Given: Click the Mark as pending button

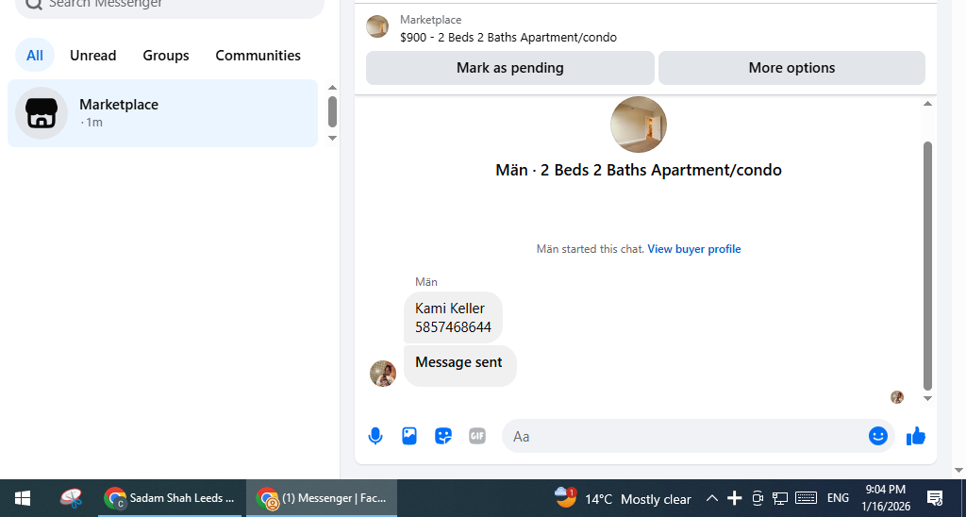Looking at the screenshot, I should click(510, 68).
